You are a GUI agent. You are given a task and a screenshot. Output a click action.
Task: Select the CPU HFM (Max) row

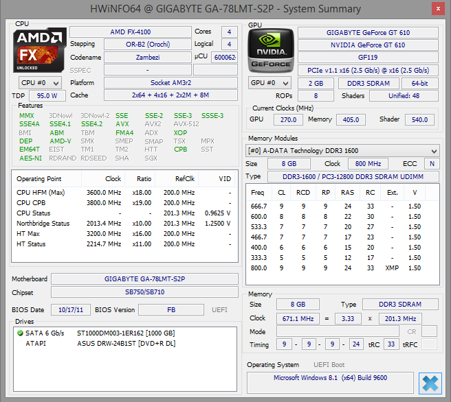124,193
